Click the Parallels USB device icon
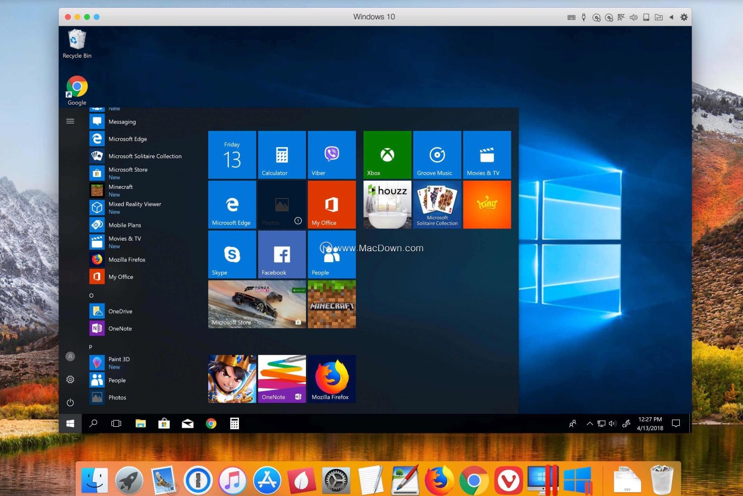The width and height of the screenshot is (743, 496). [x=583, y=17]
